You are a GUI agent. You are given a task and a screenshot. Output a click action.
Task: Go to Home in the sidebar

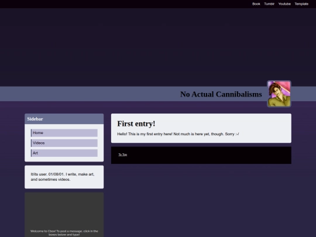[x=64, y=133]
